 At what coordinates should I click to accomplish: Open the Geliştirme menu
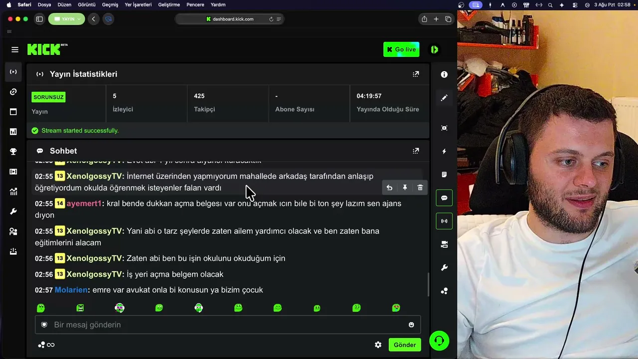pyautogui.click(x=168, y=4)
